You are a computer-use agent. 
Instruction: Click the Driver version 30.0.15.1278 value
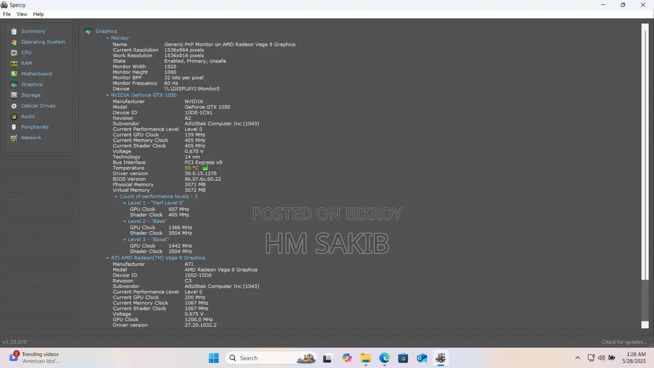[x=201, y=174]
